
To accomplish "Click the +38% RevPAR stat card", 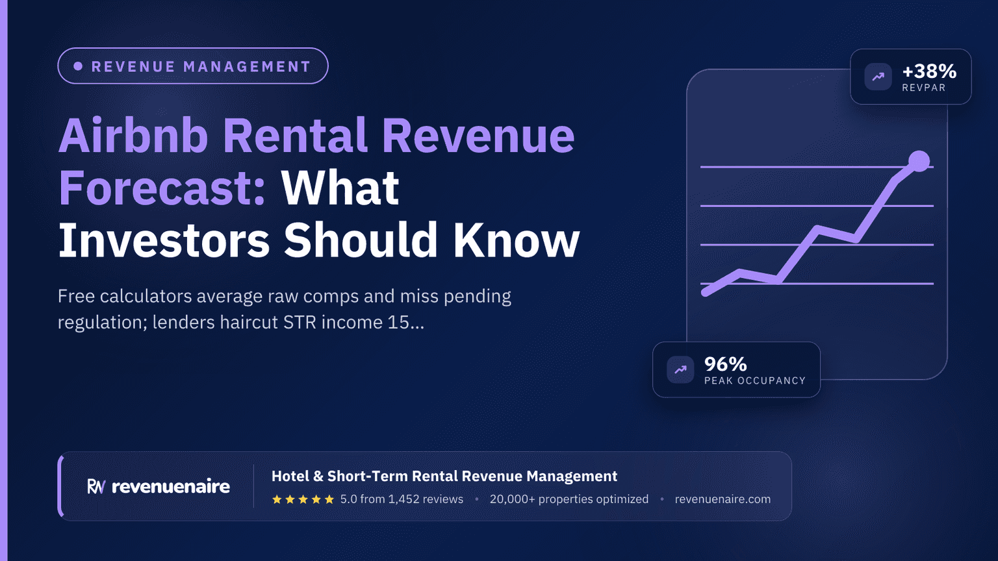I will (x=911, y=77).
